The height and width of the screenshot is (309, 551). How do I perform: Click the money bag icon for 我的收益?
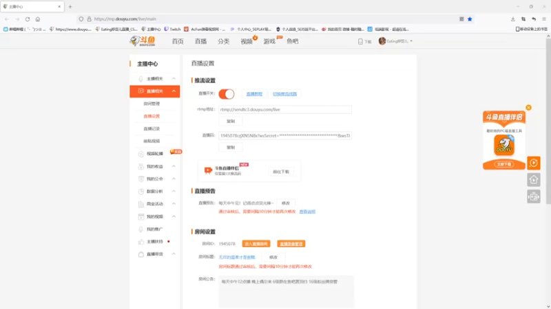(141, 166)
